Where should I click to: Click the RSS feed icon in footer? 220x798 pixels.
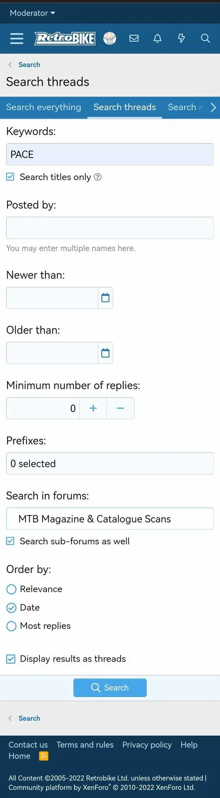(44, 756)
